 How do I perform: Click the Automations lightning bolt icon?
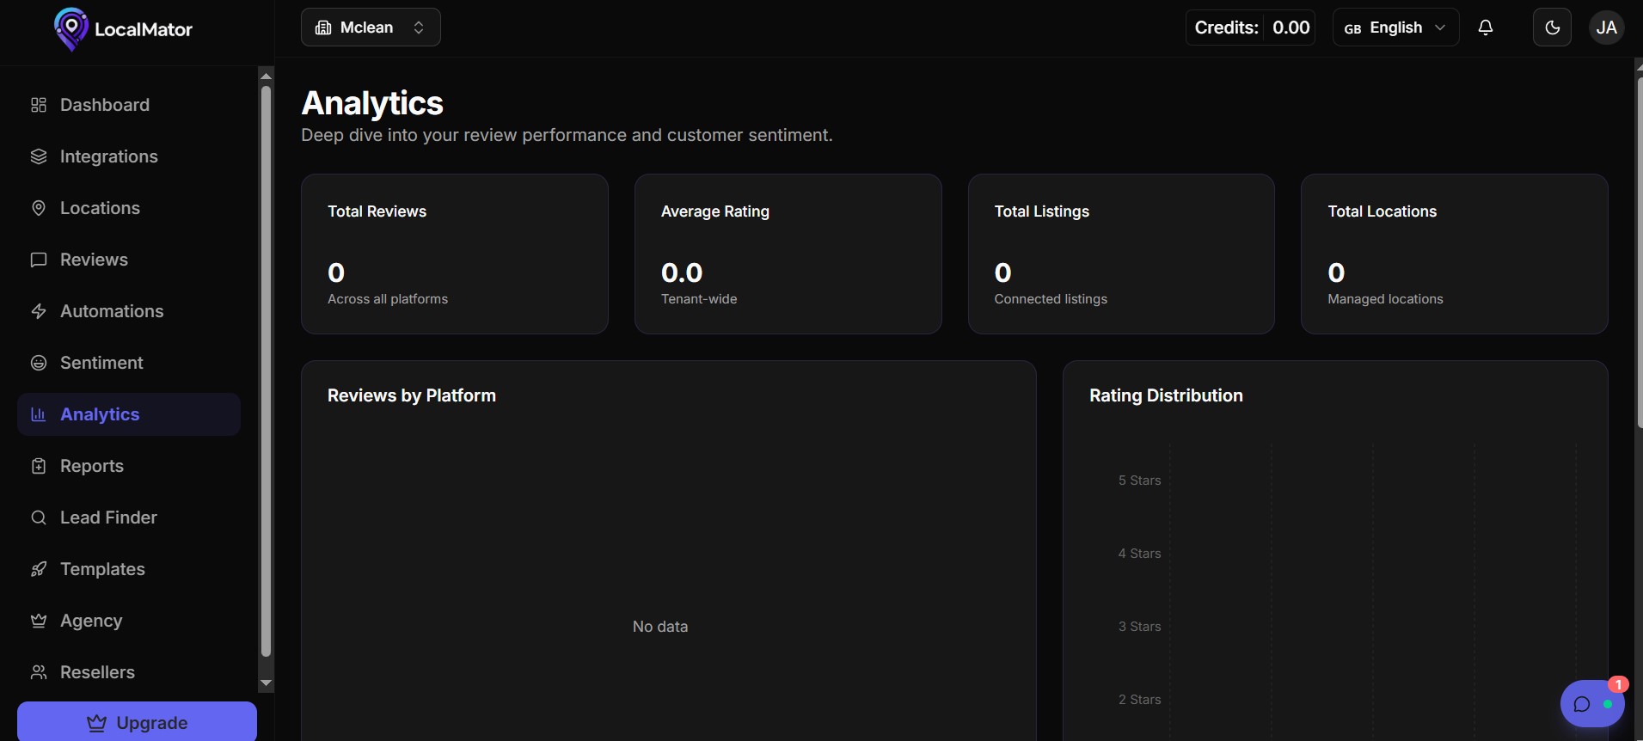[x=39, y=311]
